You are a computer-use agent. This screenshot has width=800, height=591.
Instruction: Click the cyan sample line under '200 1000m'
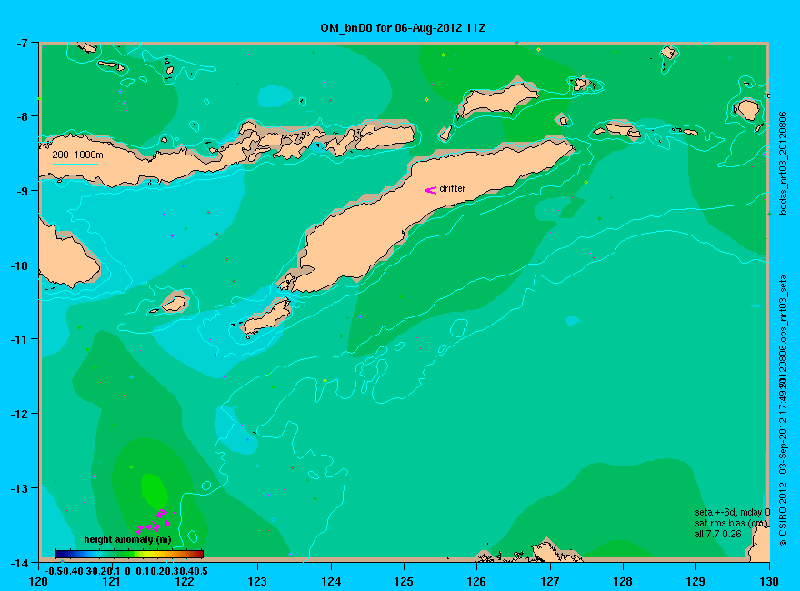tap(75, 164)
